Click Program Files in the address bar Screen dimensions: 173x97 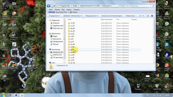[x=65, y=6]
